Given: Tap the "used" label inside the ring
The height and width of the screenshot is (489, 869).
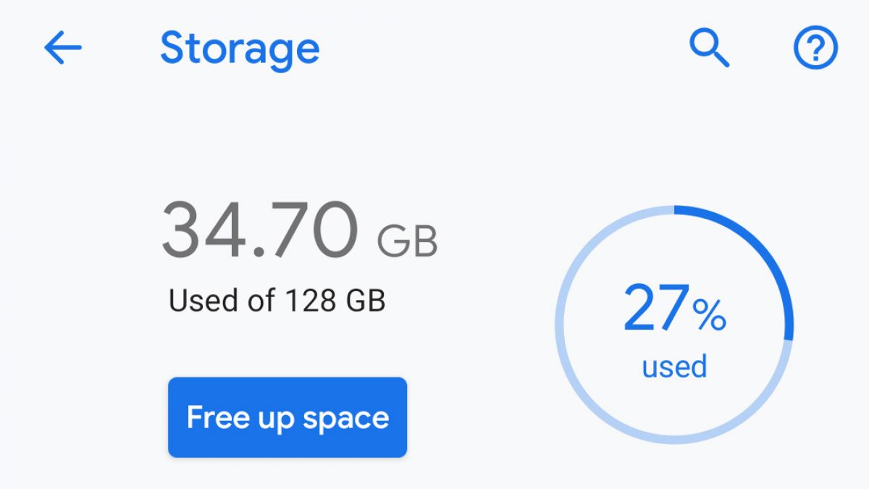Looking at the screenshot, I should tap(674, 367).
